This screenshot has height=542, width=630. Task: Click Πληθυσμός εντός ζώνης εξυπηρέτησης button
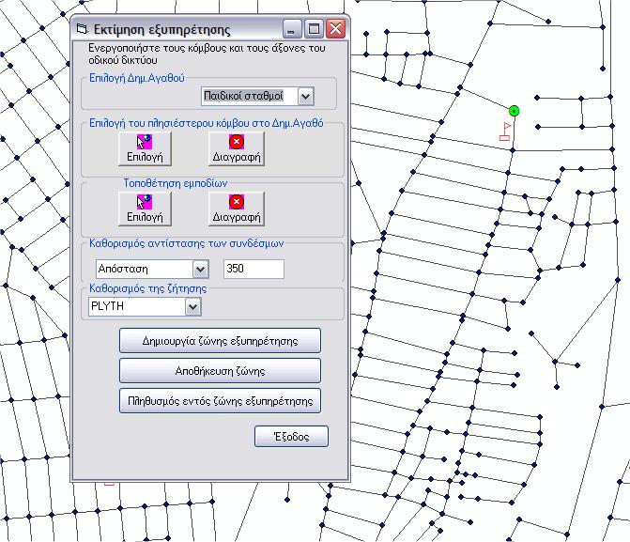coord(220,401)
